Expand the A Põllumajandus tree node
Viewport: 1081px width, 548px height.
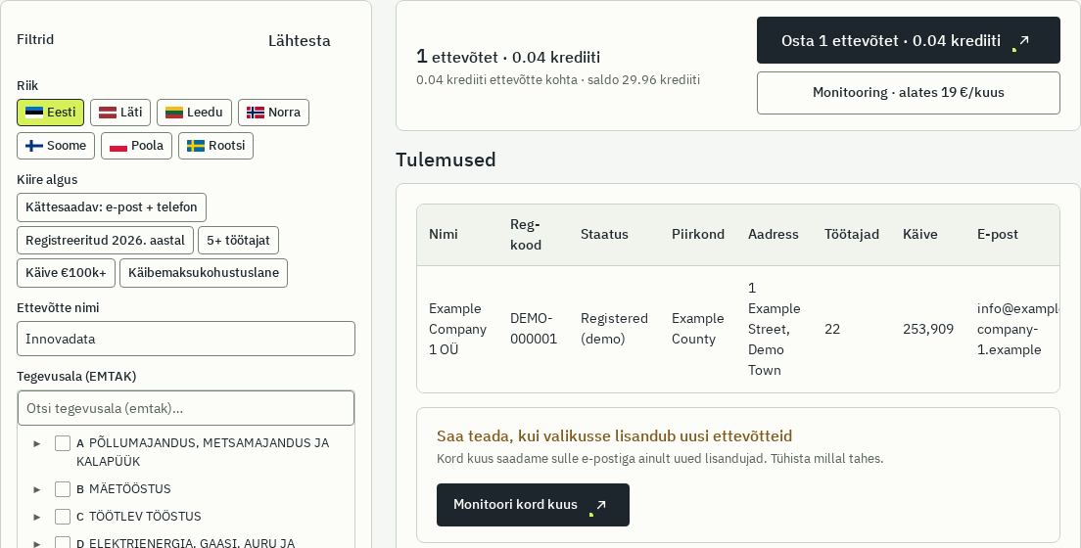point(37,443)
